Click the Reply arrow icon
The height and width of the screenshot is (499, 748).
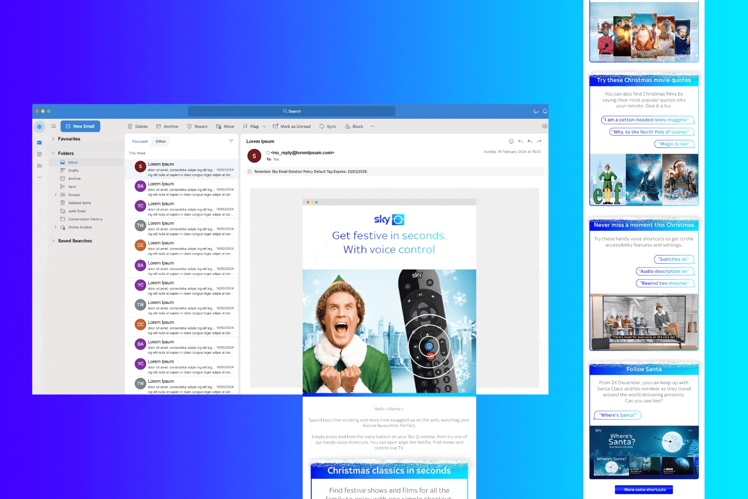coord(520,141)
